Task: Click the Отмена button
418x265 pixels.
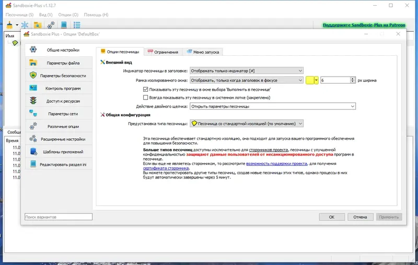Action: [x=360, y=217]
